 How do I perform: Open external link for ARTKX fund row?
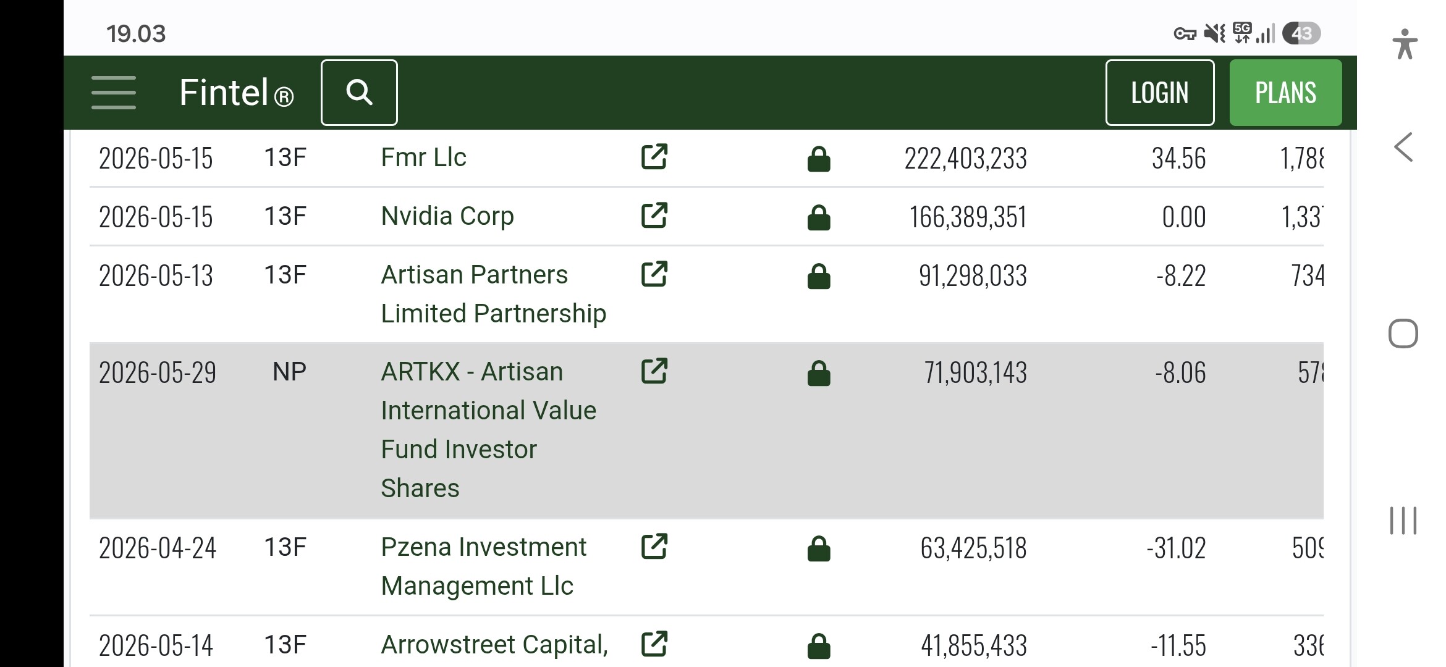pyautogui.click(x=654, y=371)
